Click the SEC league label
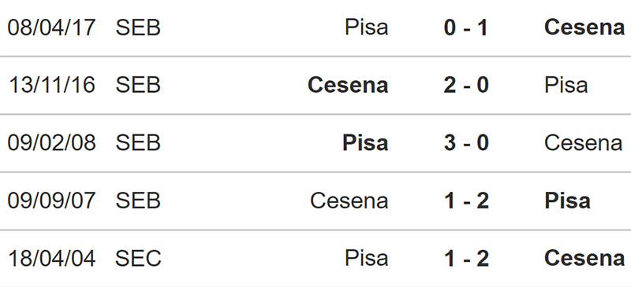631x287 pixels. tap(138, 259)
